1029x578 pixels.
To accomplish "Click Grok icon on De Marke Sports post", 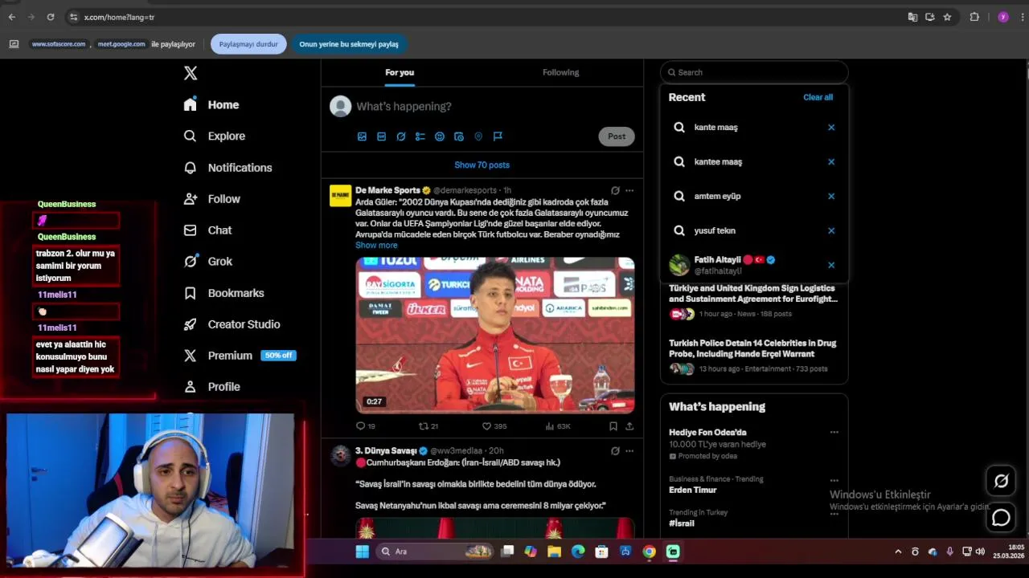I will (x=615, y=190).
